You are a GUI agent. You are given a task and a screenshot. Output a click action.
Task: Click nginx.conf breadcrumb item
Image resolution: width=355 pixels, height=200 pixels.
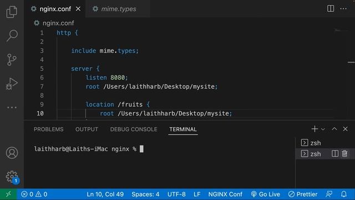(58, 23)
